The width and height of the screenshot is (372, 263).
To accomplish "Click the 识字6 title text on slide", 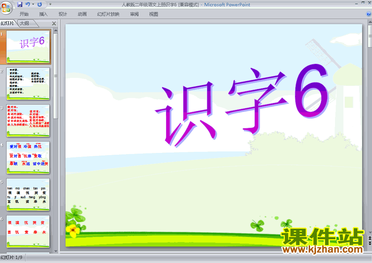I will [x=242, y=105].
